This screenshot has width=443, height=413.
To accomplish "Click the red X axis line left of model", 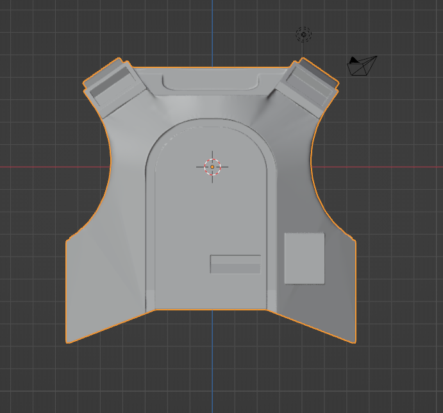I will pos(55,167).
